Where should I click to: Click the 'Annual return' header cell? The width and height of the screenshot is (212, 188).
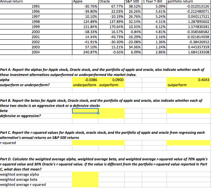click(x=36, y=1)
